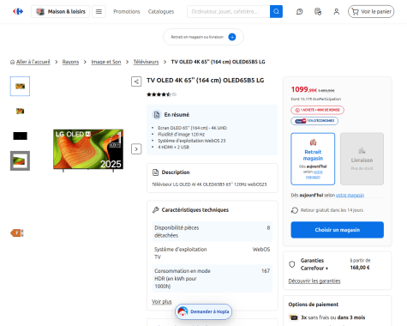Click the Retrait magasin shop icon
Viewport: 407px width, 326px height.
pos(313,142)
